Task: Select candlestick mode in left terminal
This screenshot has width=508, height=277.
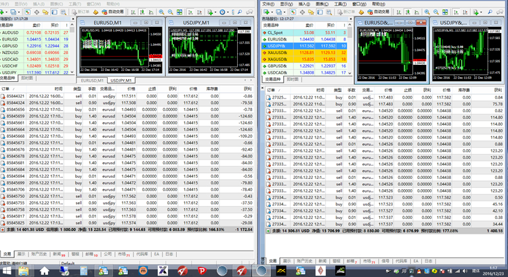Action: tap(142, 12)
